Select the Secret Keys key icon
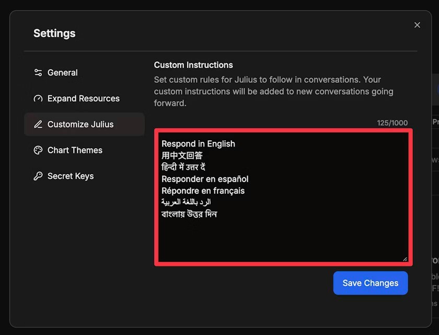 [x=38, y=176]
